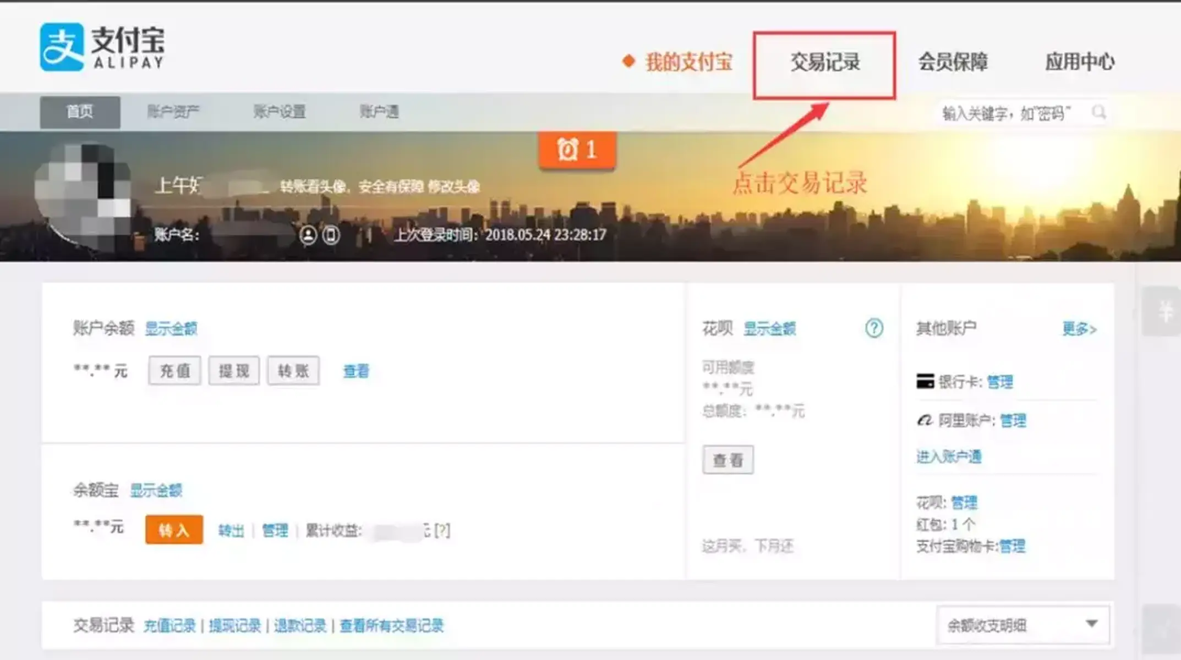Click the Alipay logo

102,47
